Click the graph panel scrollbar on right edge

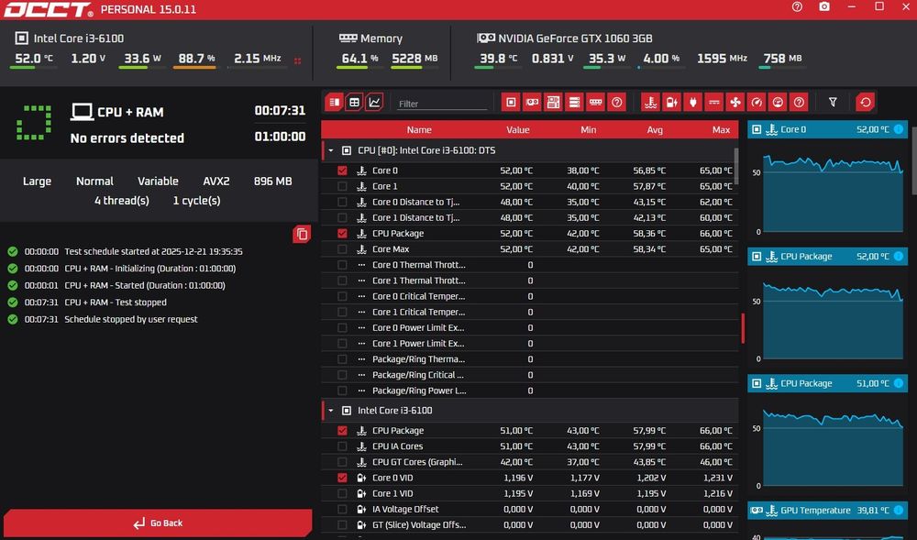tap(913, 160)
